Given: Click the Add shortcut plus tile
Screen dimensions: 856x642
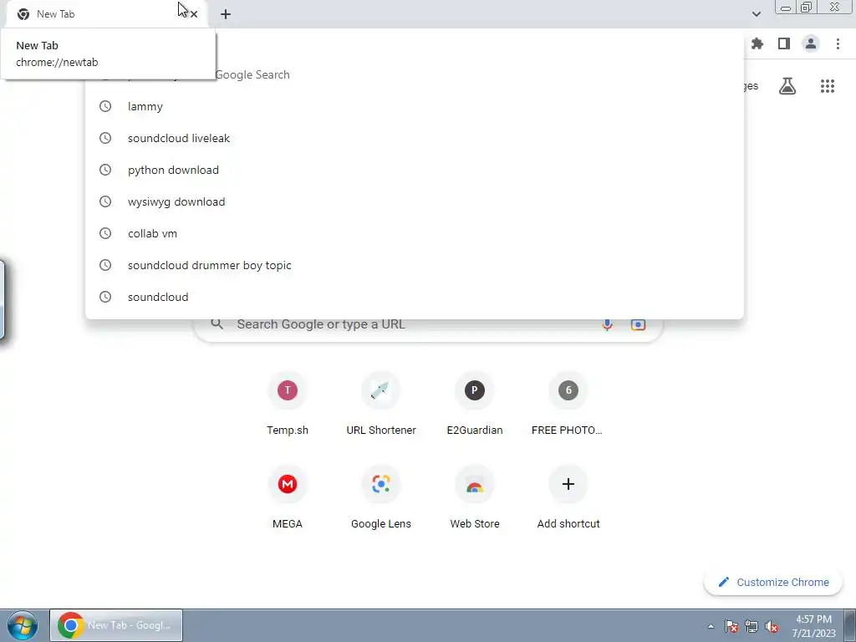Looking at the screenshot, I should coord(568,498).
